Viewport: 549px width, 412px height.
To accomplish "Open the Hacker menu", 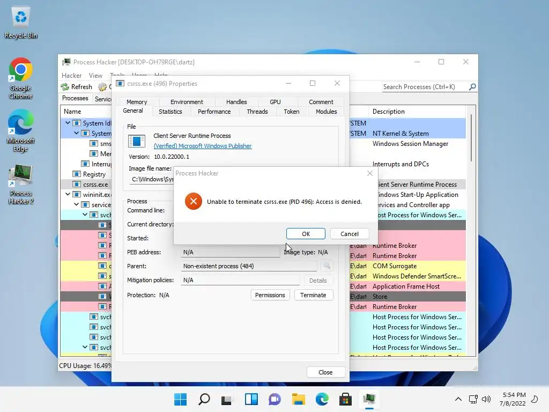I will click(x=71, y=75).
